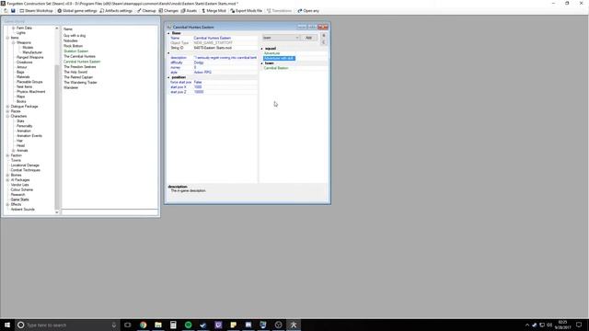Click the force start pos False value
Viewport: 589px width, 331px height.
coord(225,82)
